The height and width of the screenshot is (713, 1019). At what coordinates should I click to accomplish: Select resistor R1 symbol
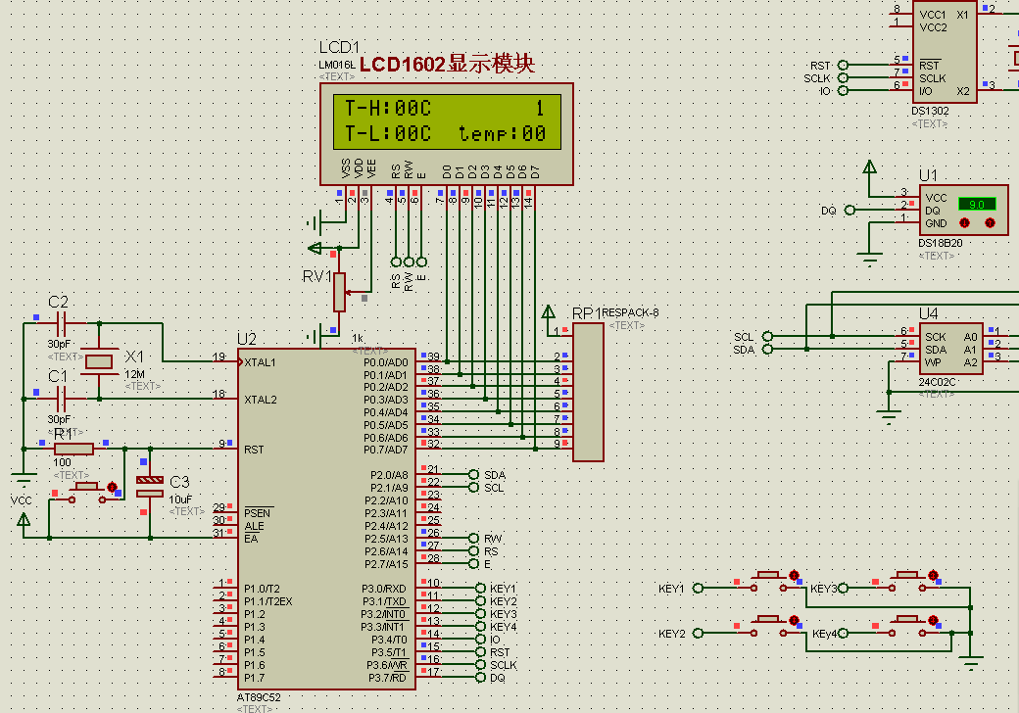click(x=73, y=448)
